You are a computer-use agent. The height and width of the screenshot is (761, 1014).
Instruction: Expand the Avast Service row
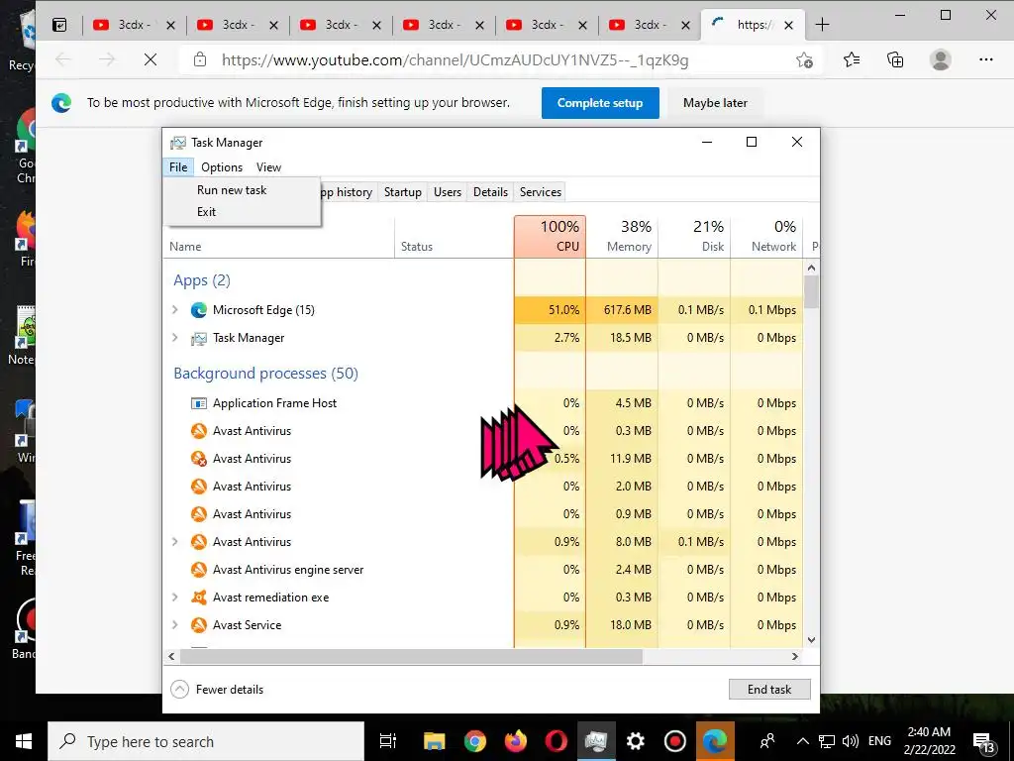[174, 625]
